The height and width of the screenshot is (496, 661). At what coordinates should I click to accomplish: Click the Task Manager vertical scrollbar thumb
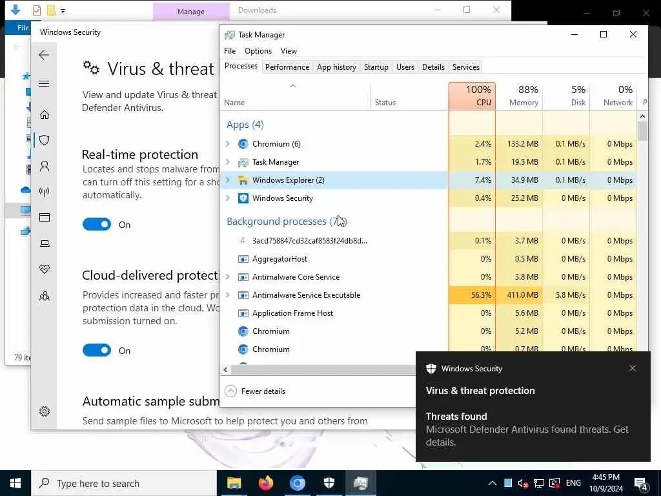pyautogui.click(x=642, y=130)
